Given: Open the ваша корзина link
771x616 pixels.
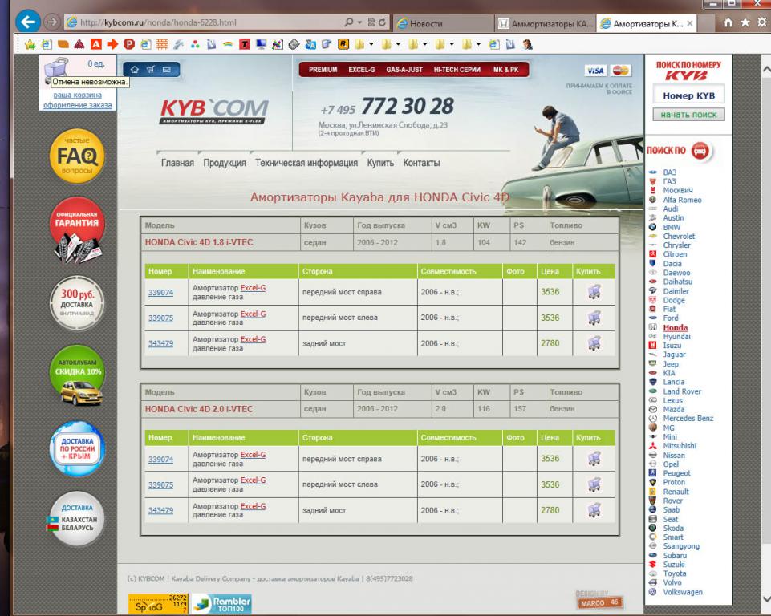Looking at the screenshot, I should point(77,95).
